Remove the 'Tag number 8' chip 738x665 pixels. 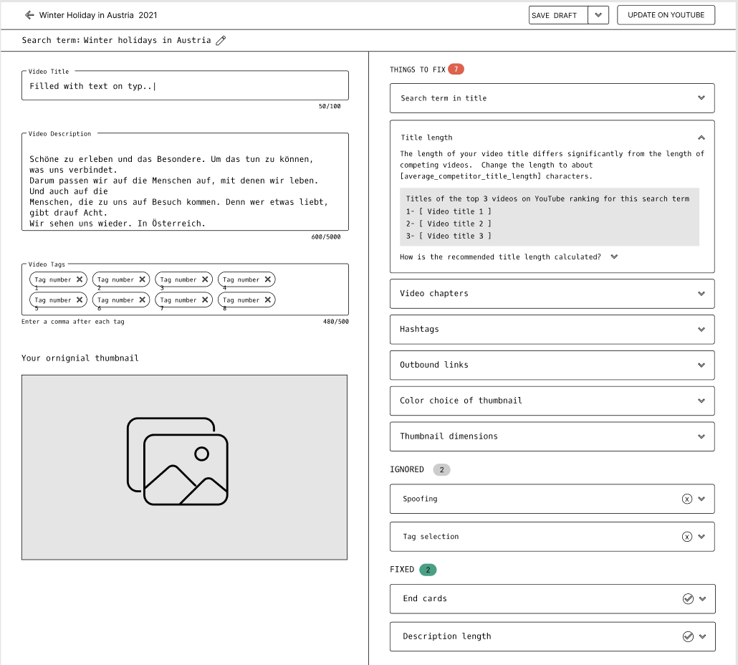click(268, 300)
